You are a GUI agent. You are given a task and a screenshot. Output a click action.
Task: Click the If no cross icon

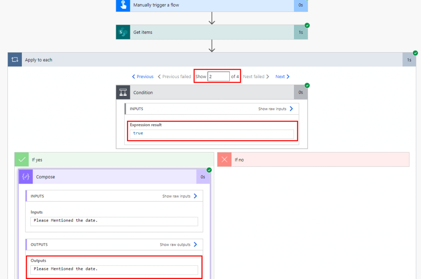(x=224, y=159)
